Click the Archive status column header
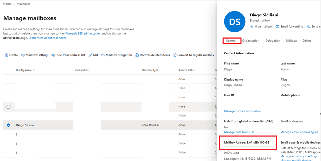This screenshot has height=161, width=321. (186, 70)
